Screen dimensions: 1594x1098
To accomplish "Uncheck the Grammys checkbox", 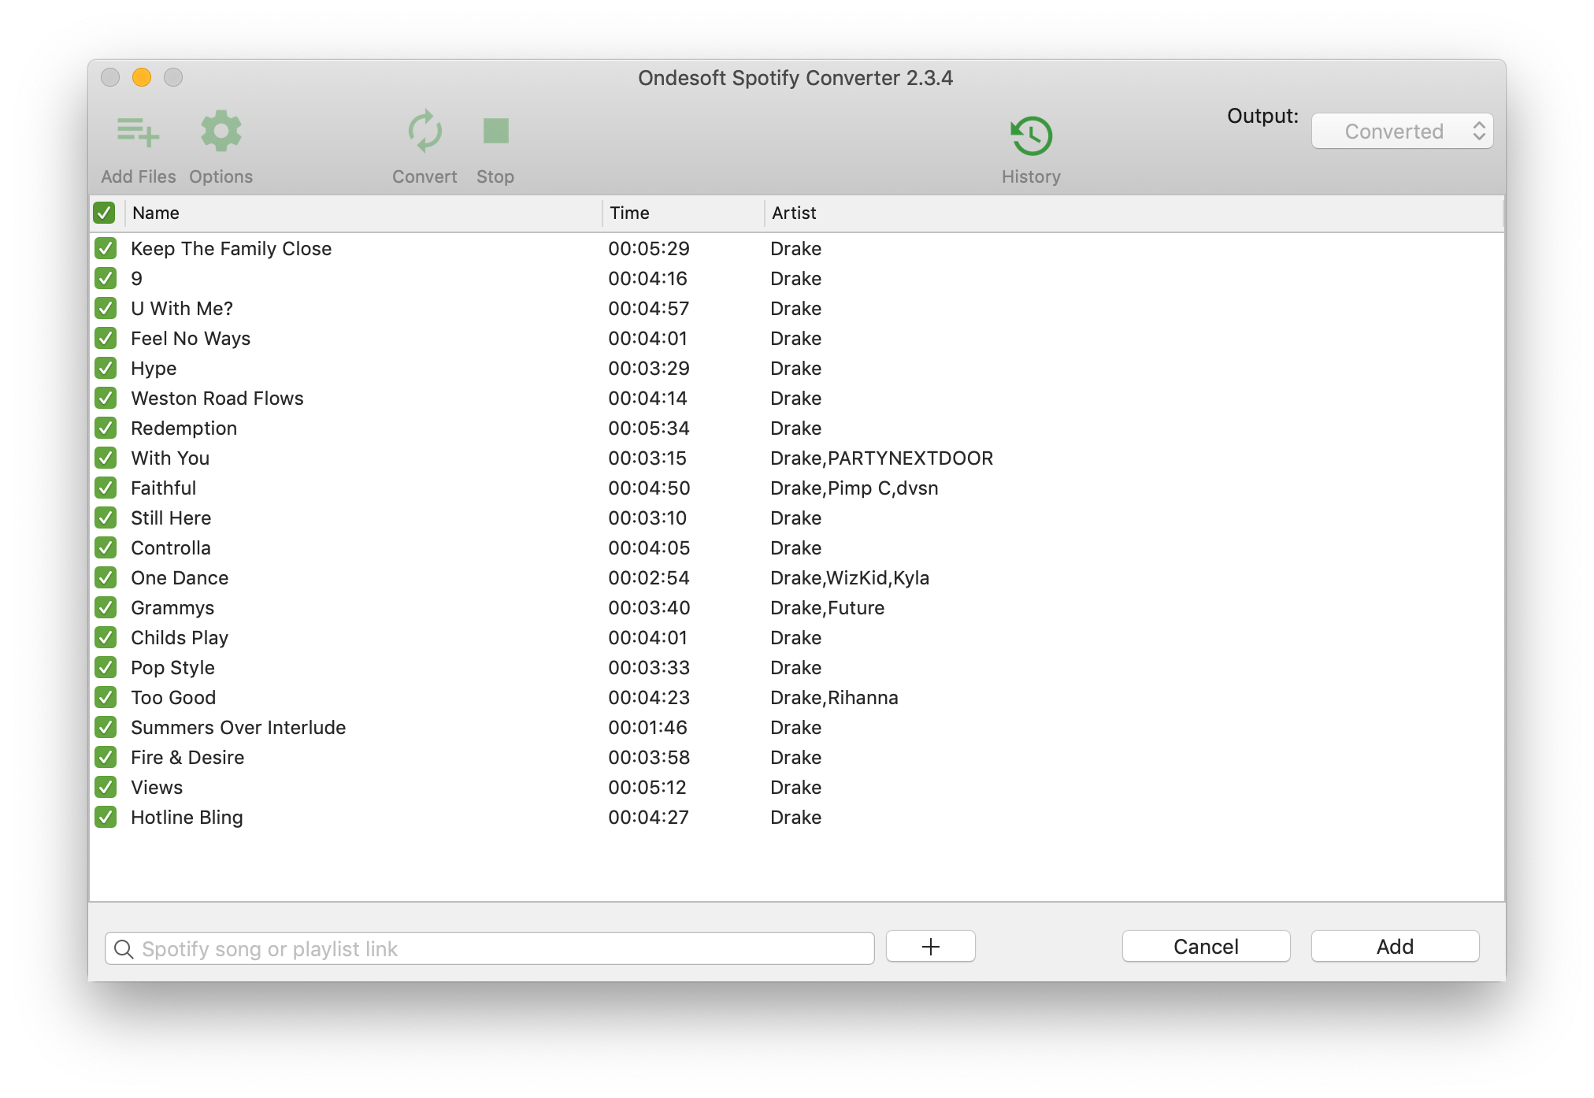I will [106, 608].
